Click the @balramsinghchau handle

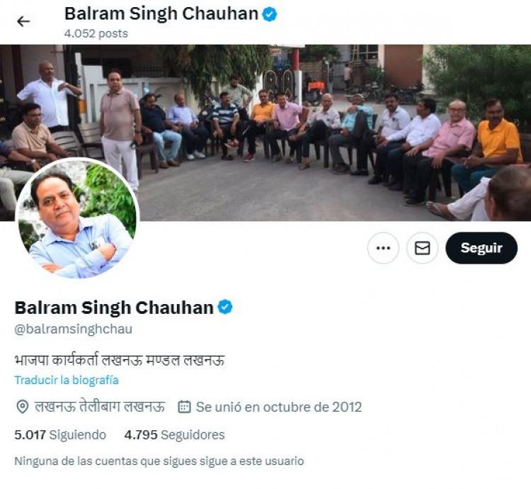tap(74, 329)
